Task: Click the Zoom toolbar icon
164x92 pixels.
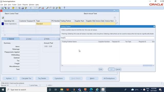Action: pyautogui.click(x=50, y=8)
